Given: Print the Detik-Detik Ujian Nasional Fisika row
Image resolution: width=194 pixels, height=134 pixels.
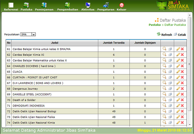Looking at the screenshot, I should tap(170, 117).
